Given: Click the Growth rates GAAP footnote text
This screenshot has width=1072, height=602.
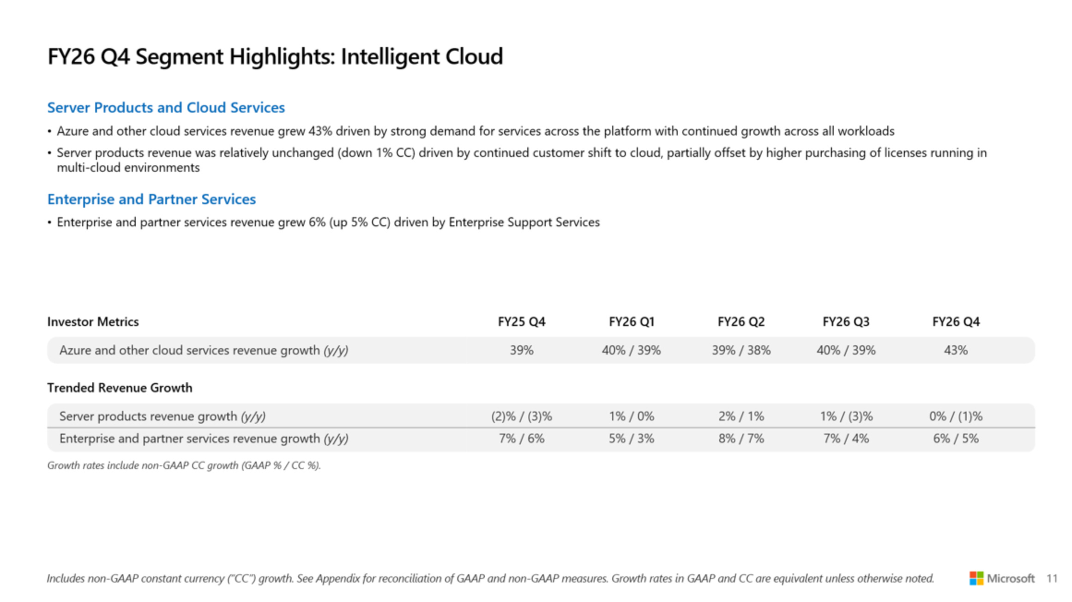Looking at the screenshot, I should pyautogui.click(x=184, y=465).
